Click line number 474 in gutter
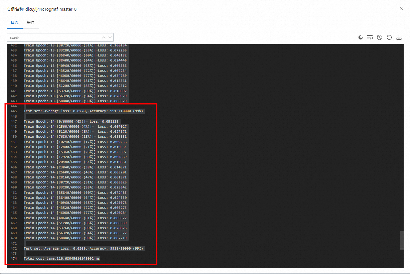Screen dimensions: 410x274 (x=14, y=259)
